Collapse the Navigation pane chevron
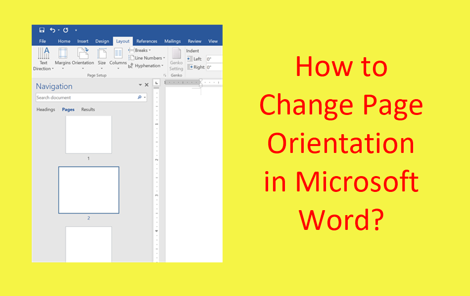Viewport: 470px width, 296px height. click(x=140, y=85)
